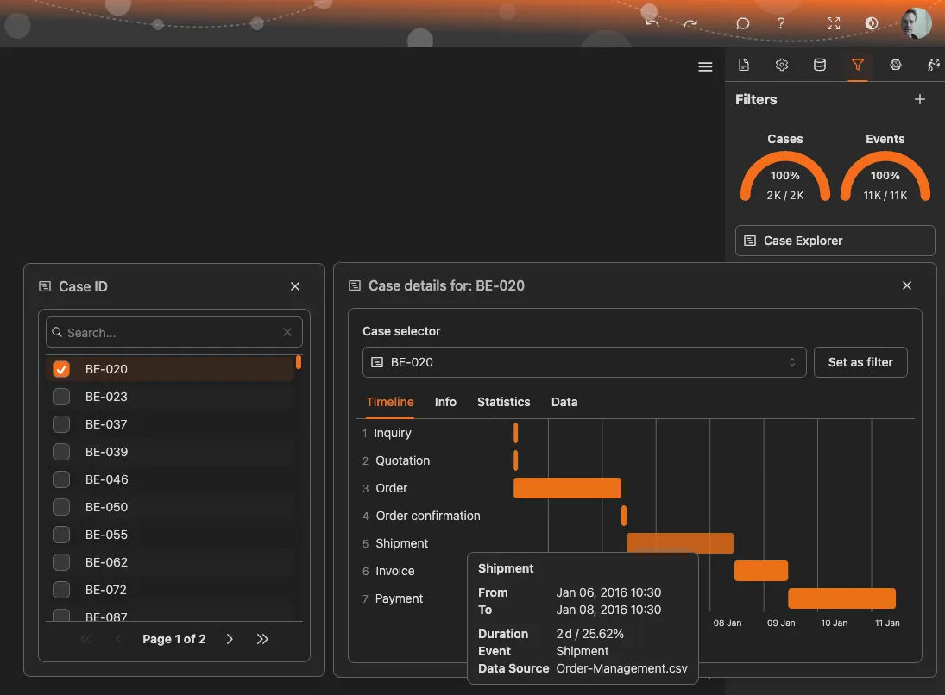Viewport: 945px width, 695px height.
Task: Open the Case selector BE-020 dropdown
Action: [x=584, y=362]
